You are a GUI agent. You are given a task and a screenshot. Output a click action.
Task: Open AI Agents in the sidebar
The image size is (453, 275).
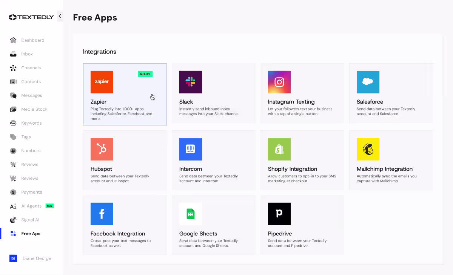[31, 206]
